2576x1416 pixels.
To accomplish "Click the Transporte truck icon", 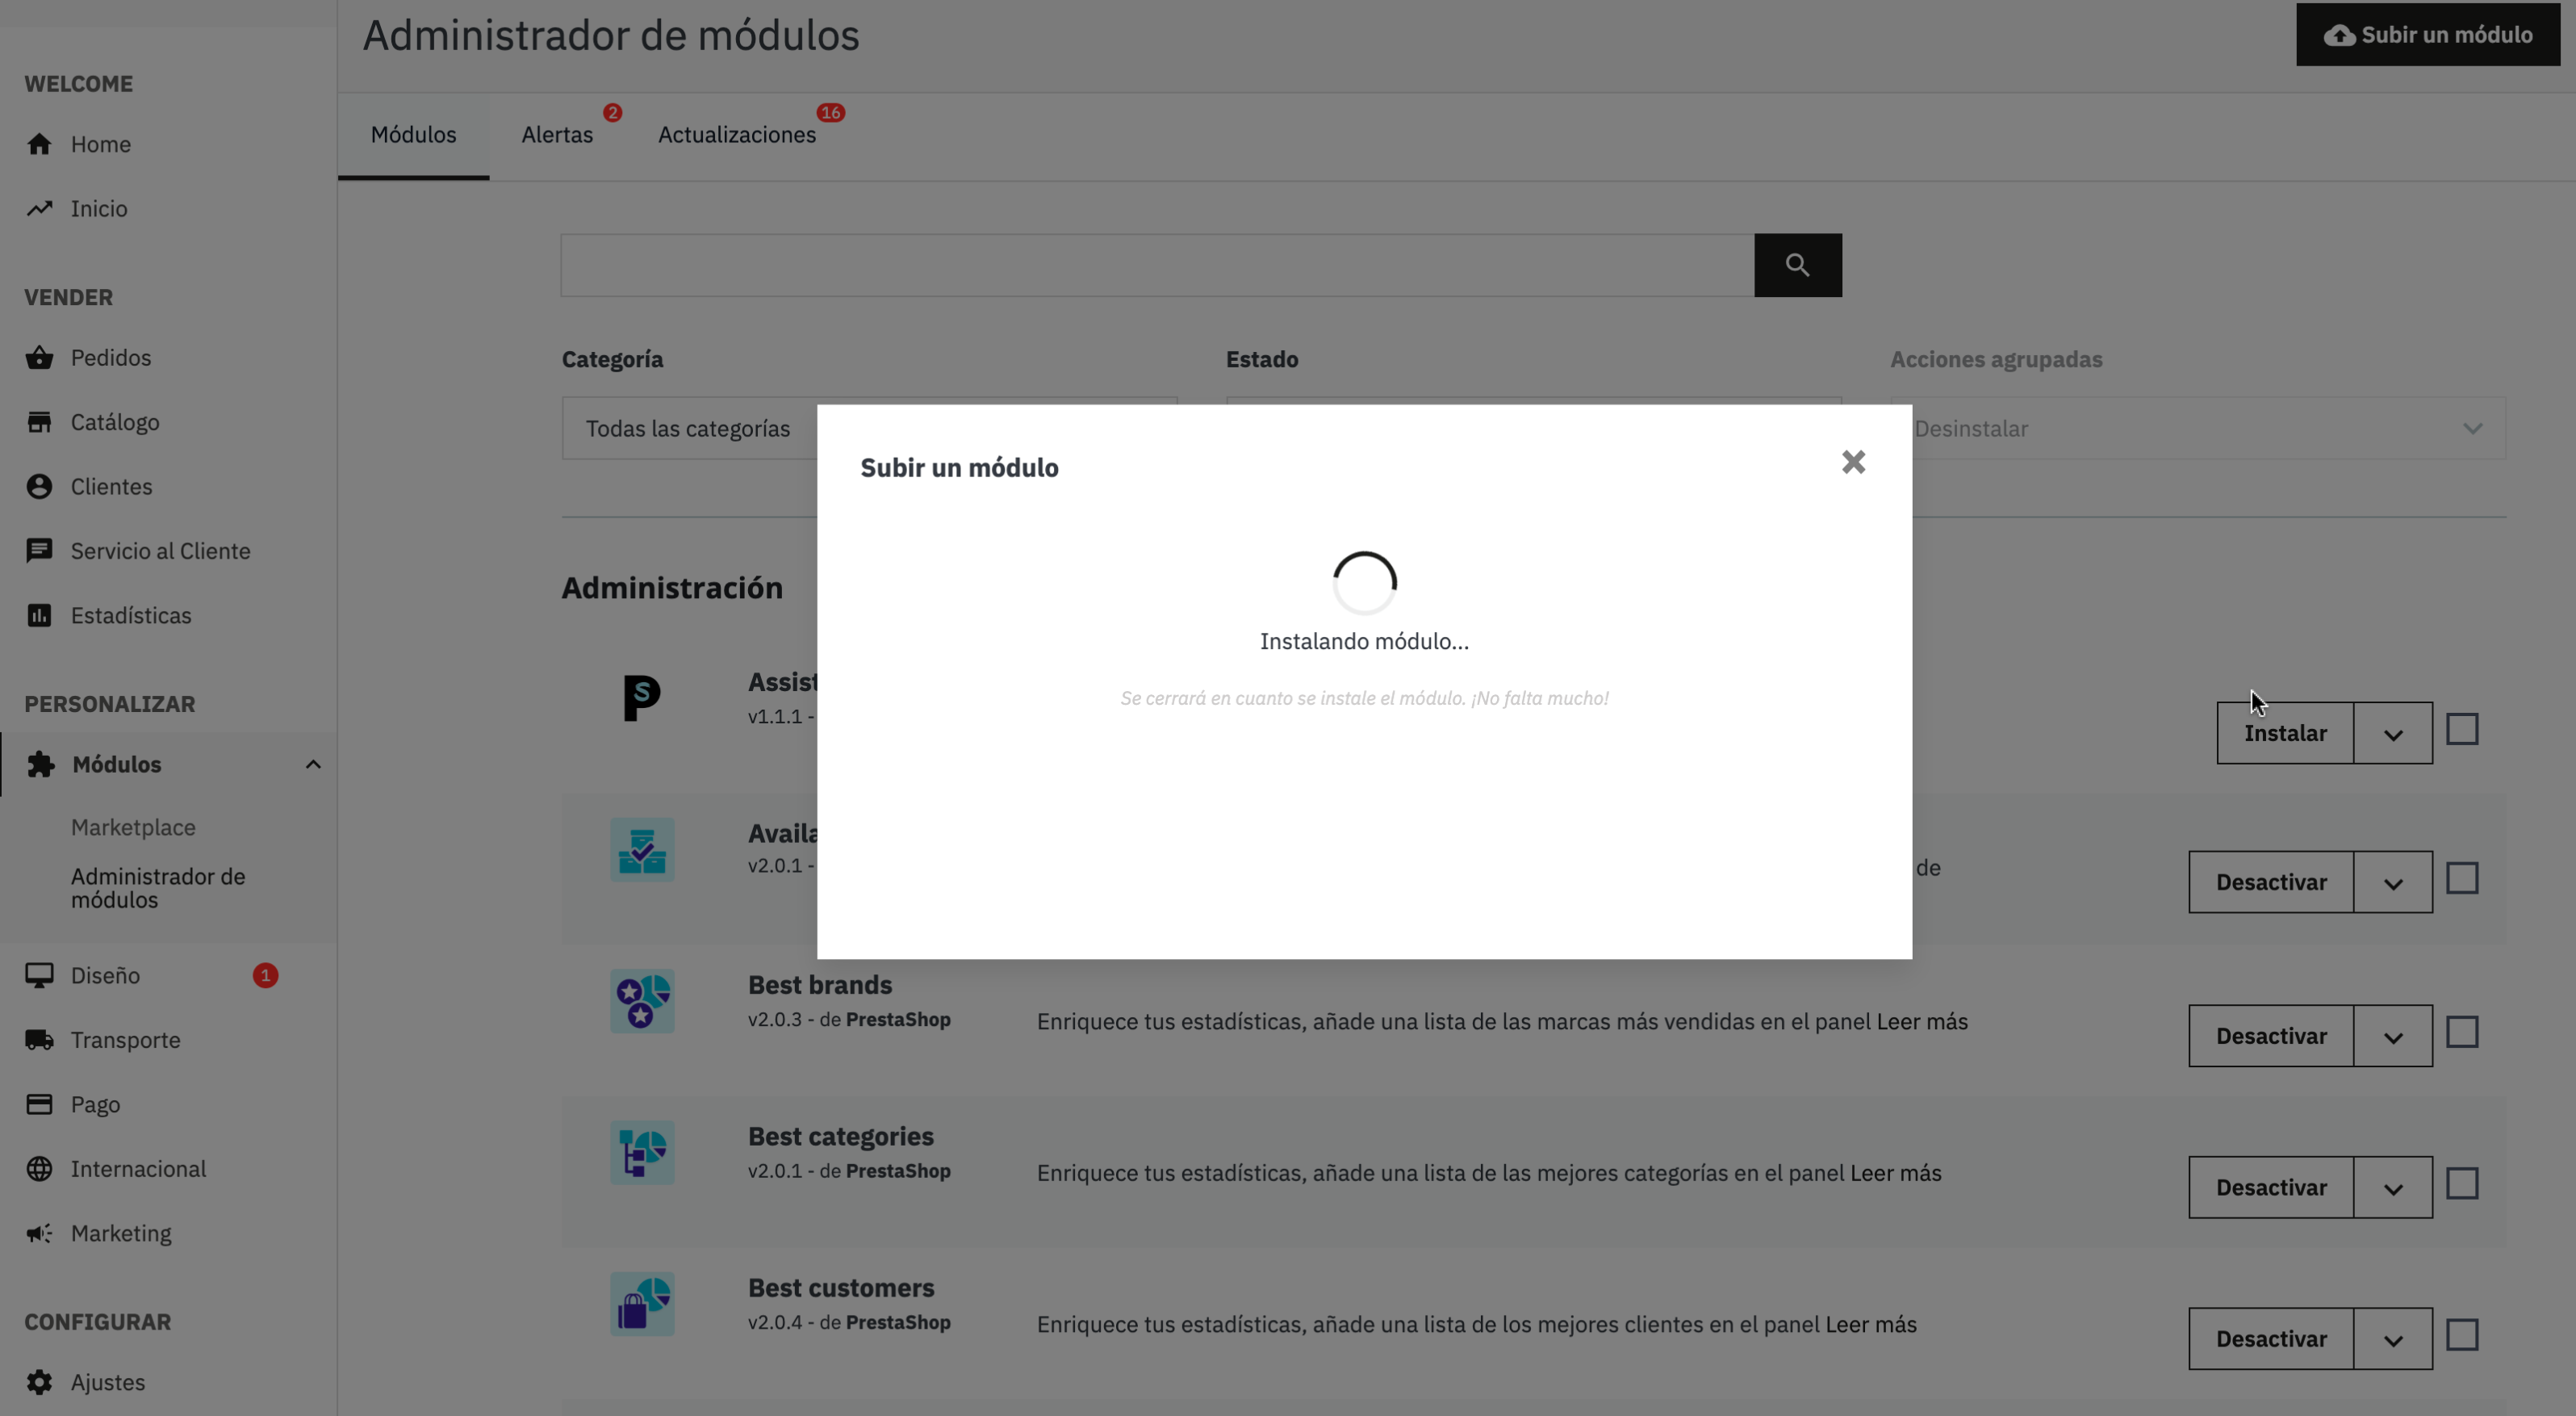I will pos(39,1040).
